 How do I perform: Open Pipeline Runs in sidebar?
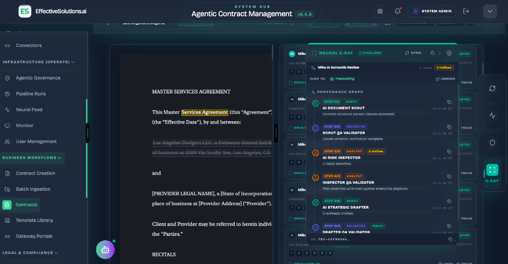click(x=31, y=94)
